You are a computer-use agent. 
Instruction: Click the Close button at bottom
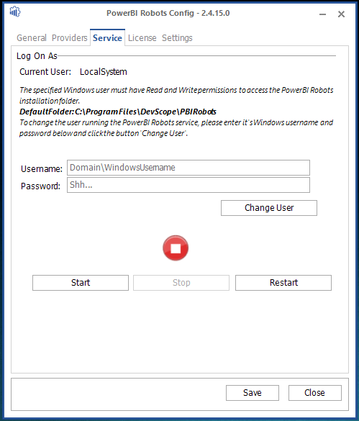[315, 393]
